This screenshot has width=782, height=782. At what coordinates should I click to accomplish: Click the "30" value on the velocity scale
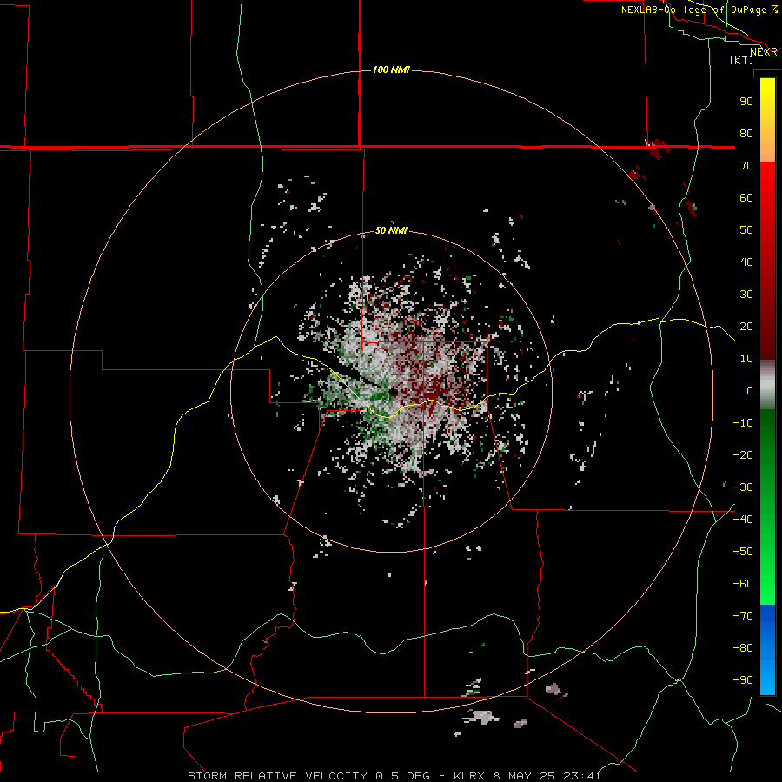[746, 295]
